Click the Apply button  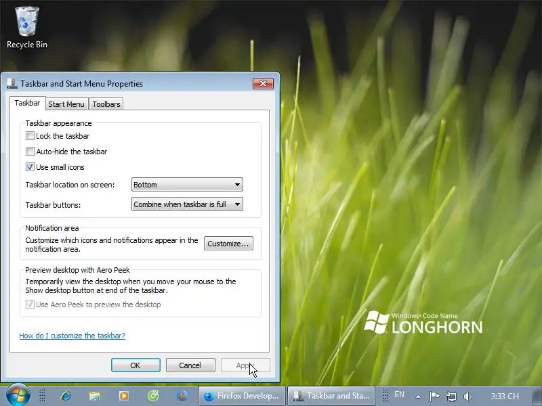[x=245, y=365]
